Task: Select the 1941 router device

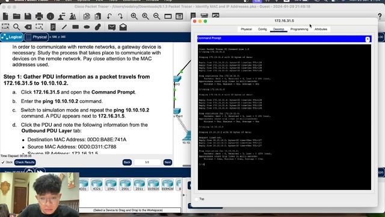Action: [x=111, y=185]
